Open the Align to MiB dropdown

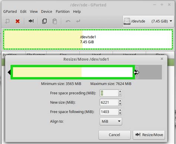(111, 121)
